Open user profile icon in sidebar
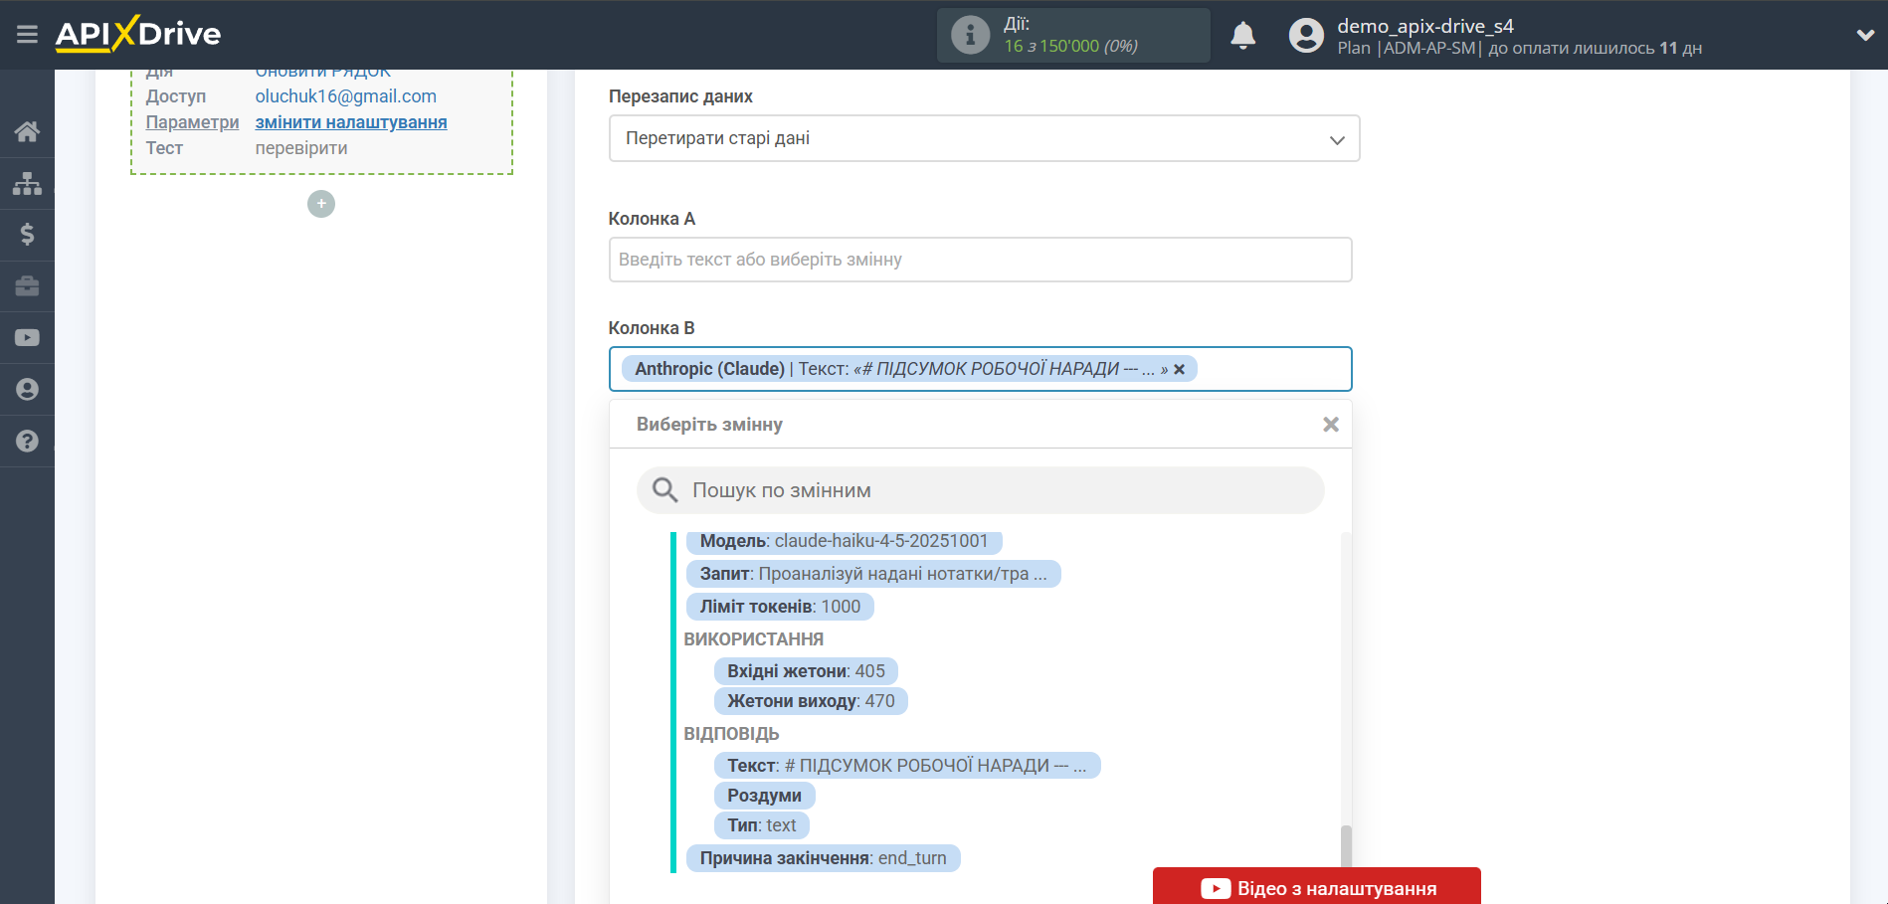Image resolution: width=1888 pixels, height=904 pixels. 27,390
